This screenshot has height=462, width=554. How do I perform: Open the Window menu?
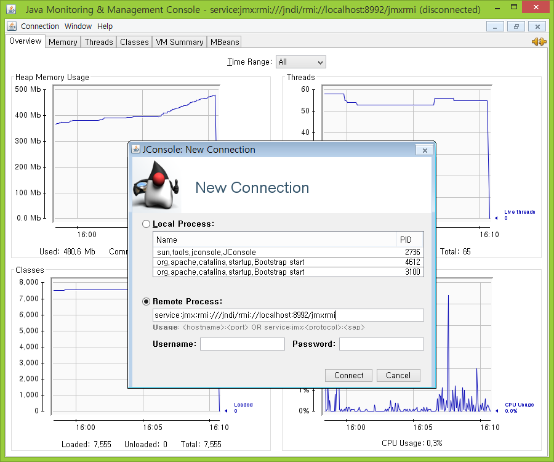pyautogui.click(x=78, y=26)
